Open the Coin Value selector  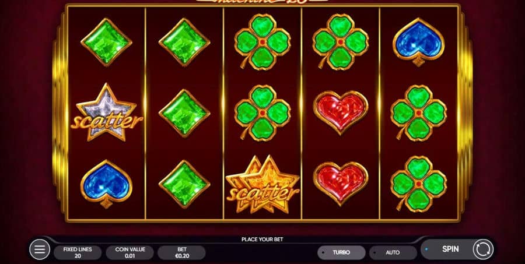tap(130, 252)
